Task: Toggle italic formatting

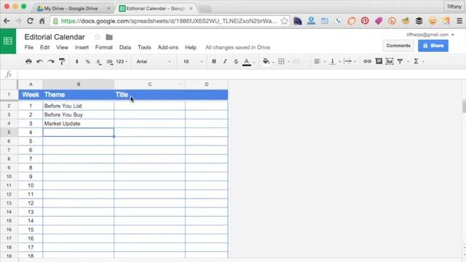Action: [225, 61]
